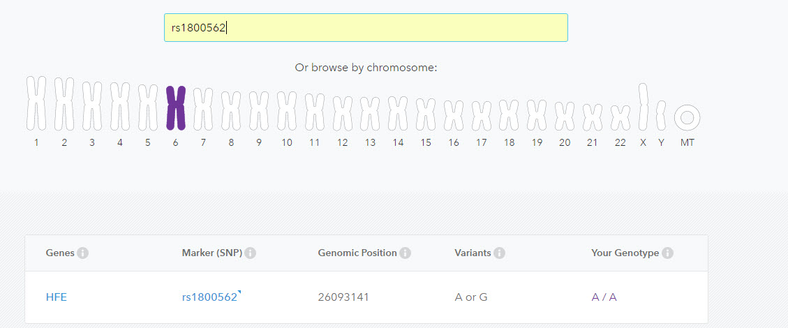Select chromosome 22 icon

click(x=620, y=117)
